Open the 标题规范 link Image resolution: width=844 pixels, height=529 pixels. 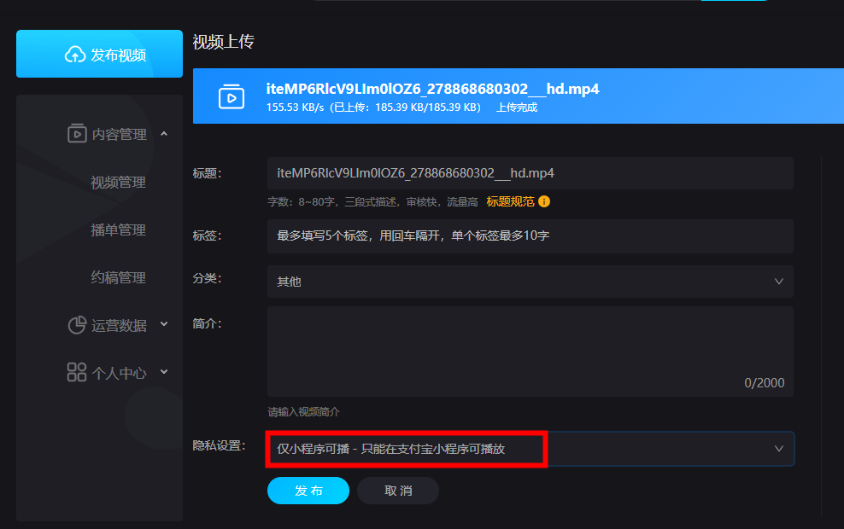coord(510,201)
